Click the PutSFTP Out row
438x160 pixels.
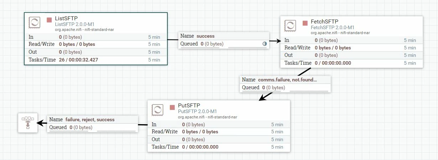(219, 139)
